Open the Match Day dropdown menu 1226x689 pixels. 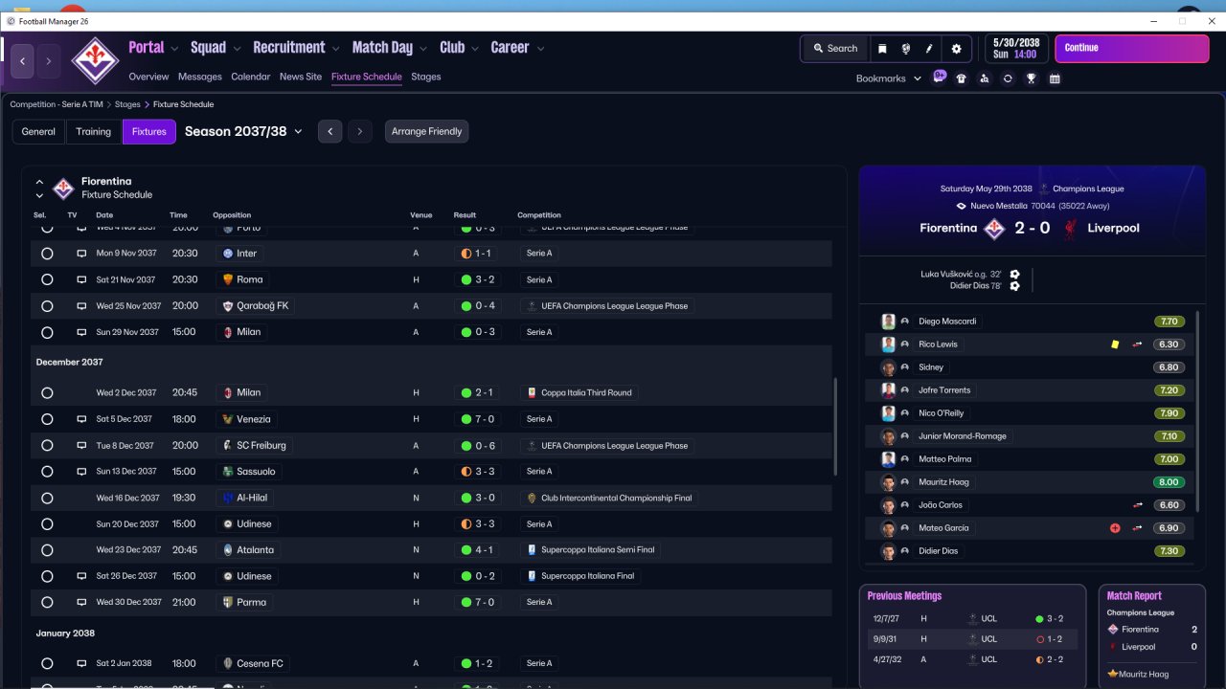tap(390, 48)
